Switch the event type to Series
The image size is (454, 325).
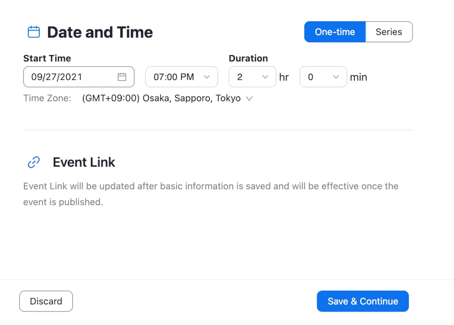click(389, 32)
